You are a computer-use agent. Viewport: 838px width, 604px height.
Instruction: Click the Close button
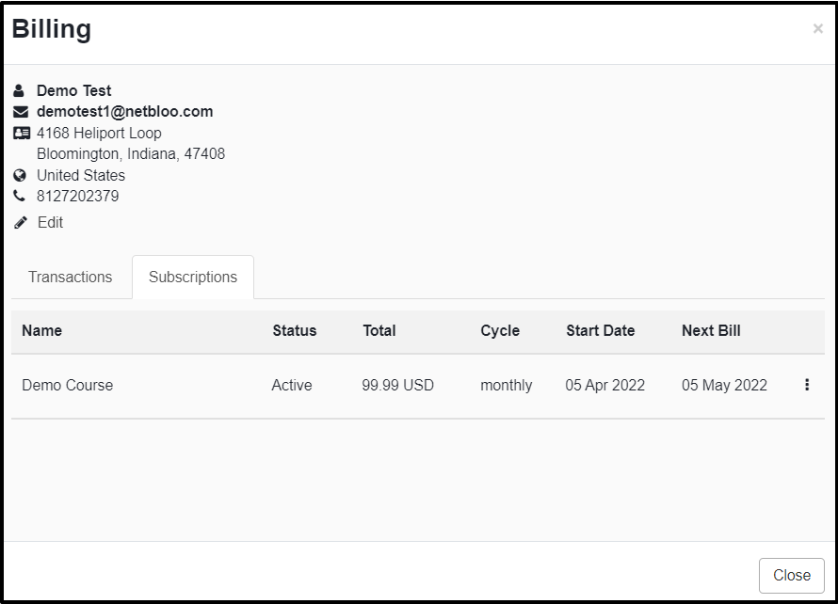point(792,575)
